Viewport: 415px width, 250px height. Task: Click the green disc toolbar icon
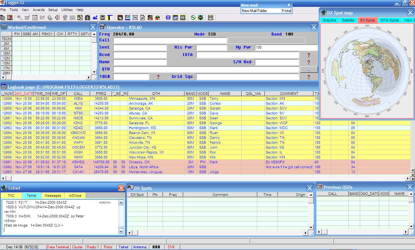[193, 17]
